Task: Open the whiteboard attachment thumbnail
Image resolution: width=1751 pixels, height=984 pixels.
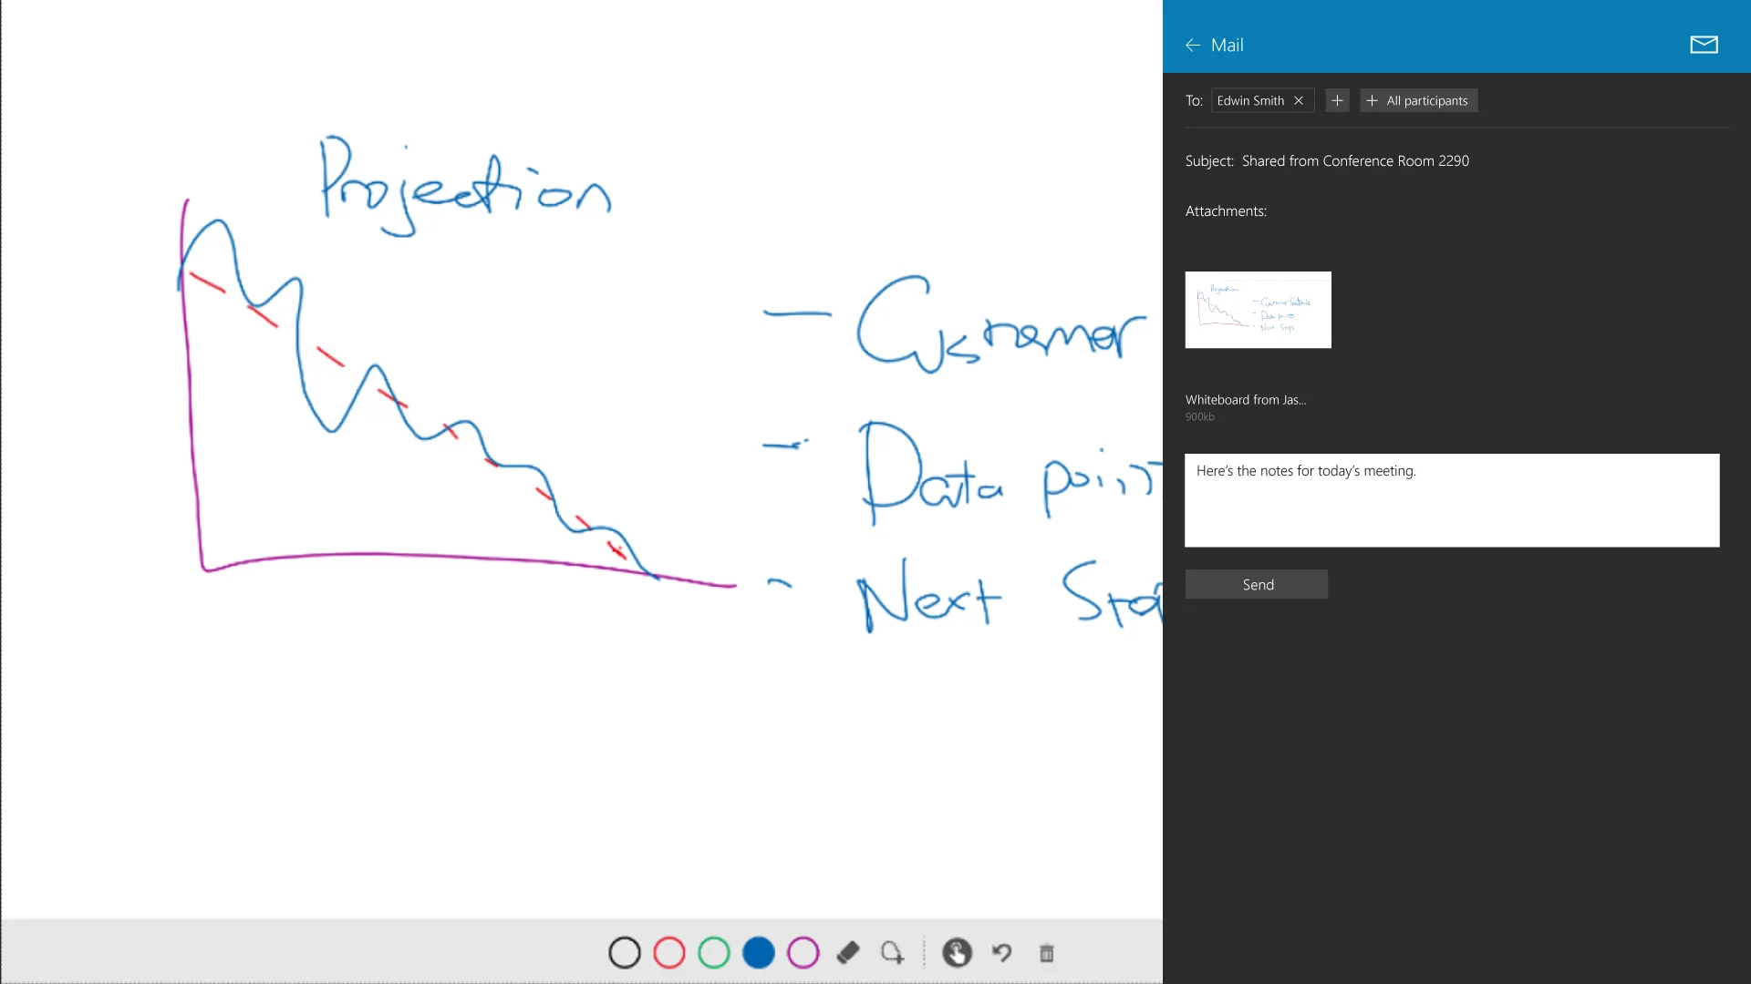Action: 1258,310
